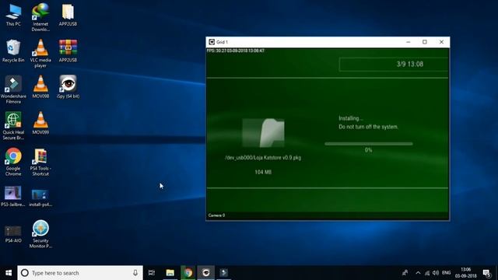Click the 3/9 13:08 clock display
Screen dimensions: 498x280
coord(410,64)
